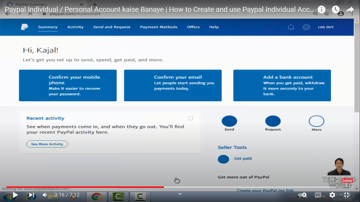Skip to the next video
Viewport: 360px width, 202px height.
[x=32, y=195]
